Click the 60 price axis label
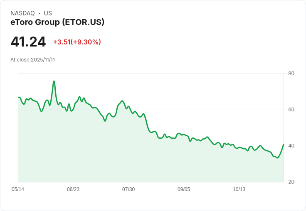Screen dimensions: 306x211 coord(291,110)
